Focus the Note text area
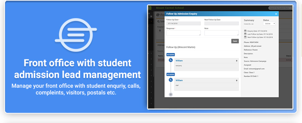The height and width of the screenshot is (123, 302). tap(221, 33)
